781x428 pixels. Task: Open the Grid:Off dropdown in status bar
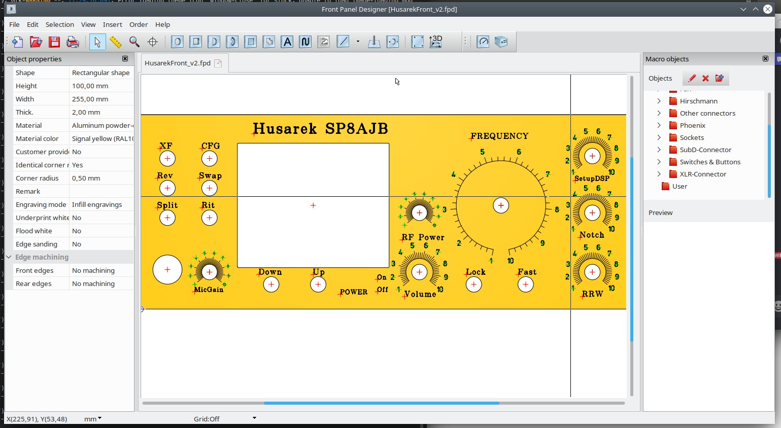pyautogui.click(x=254, y=418)
